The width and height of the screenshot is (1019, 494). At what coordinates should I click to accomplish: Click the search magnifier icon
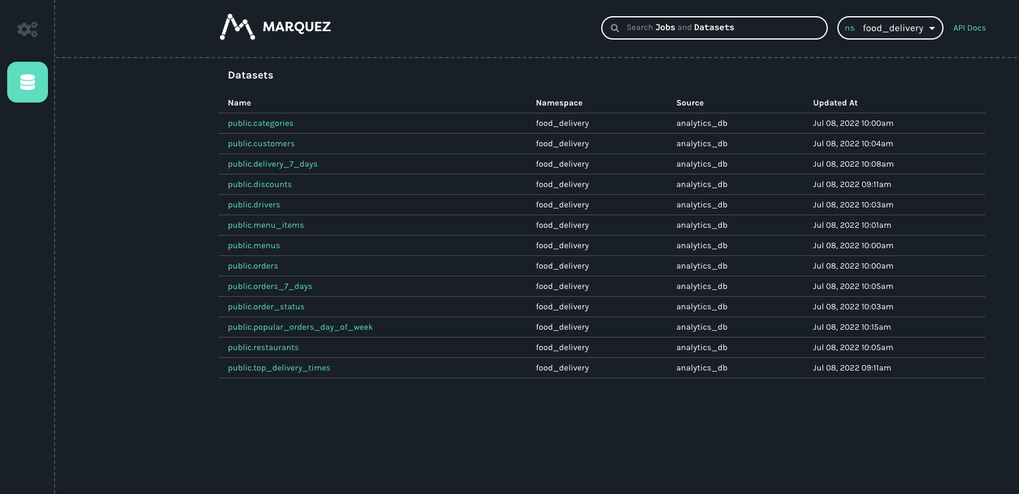coord(614,28)
